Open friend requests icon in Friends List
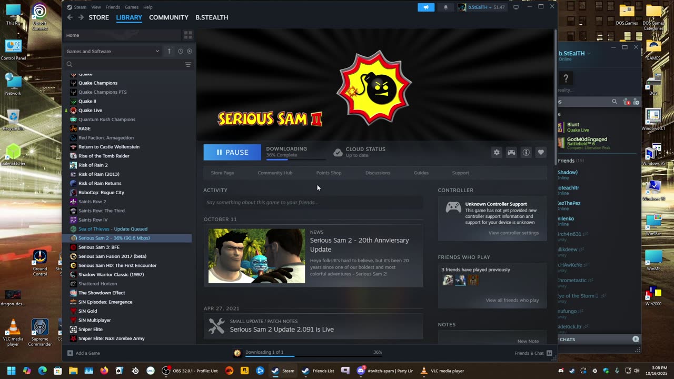This screenshot has width=674, height=379. coord(627,102)
